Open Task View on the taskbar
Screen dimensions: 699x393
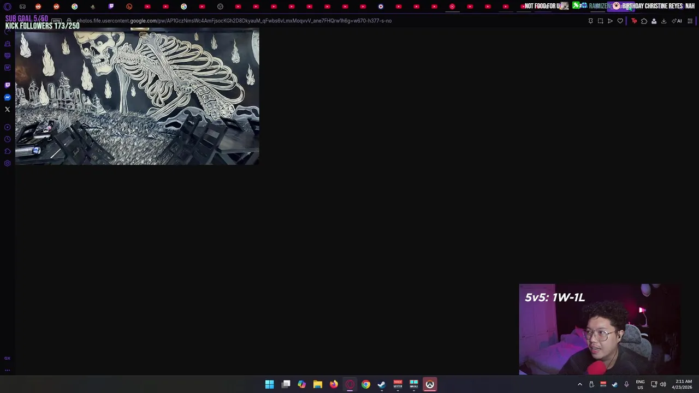286,384
